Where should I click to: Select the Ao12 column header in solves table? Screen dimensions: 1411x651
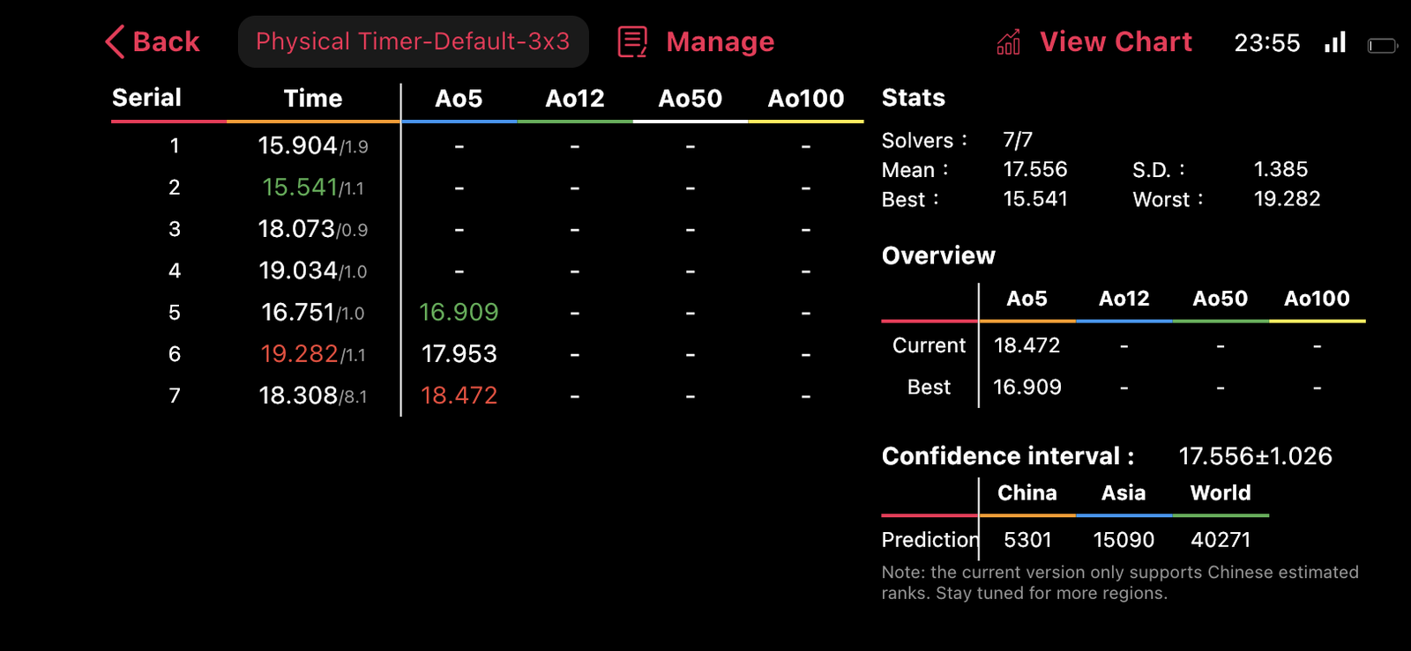tap(575, 98)
